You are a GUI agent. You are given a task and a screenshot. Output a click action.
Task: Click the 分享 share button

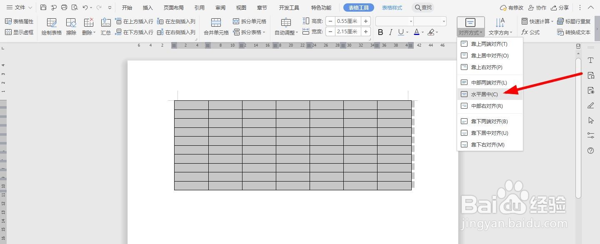[x=560, y=7]
